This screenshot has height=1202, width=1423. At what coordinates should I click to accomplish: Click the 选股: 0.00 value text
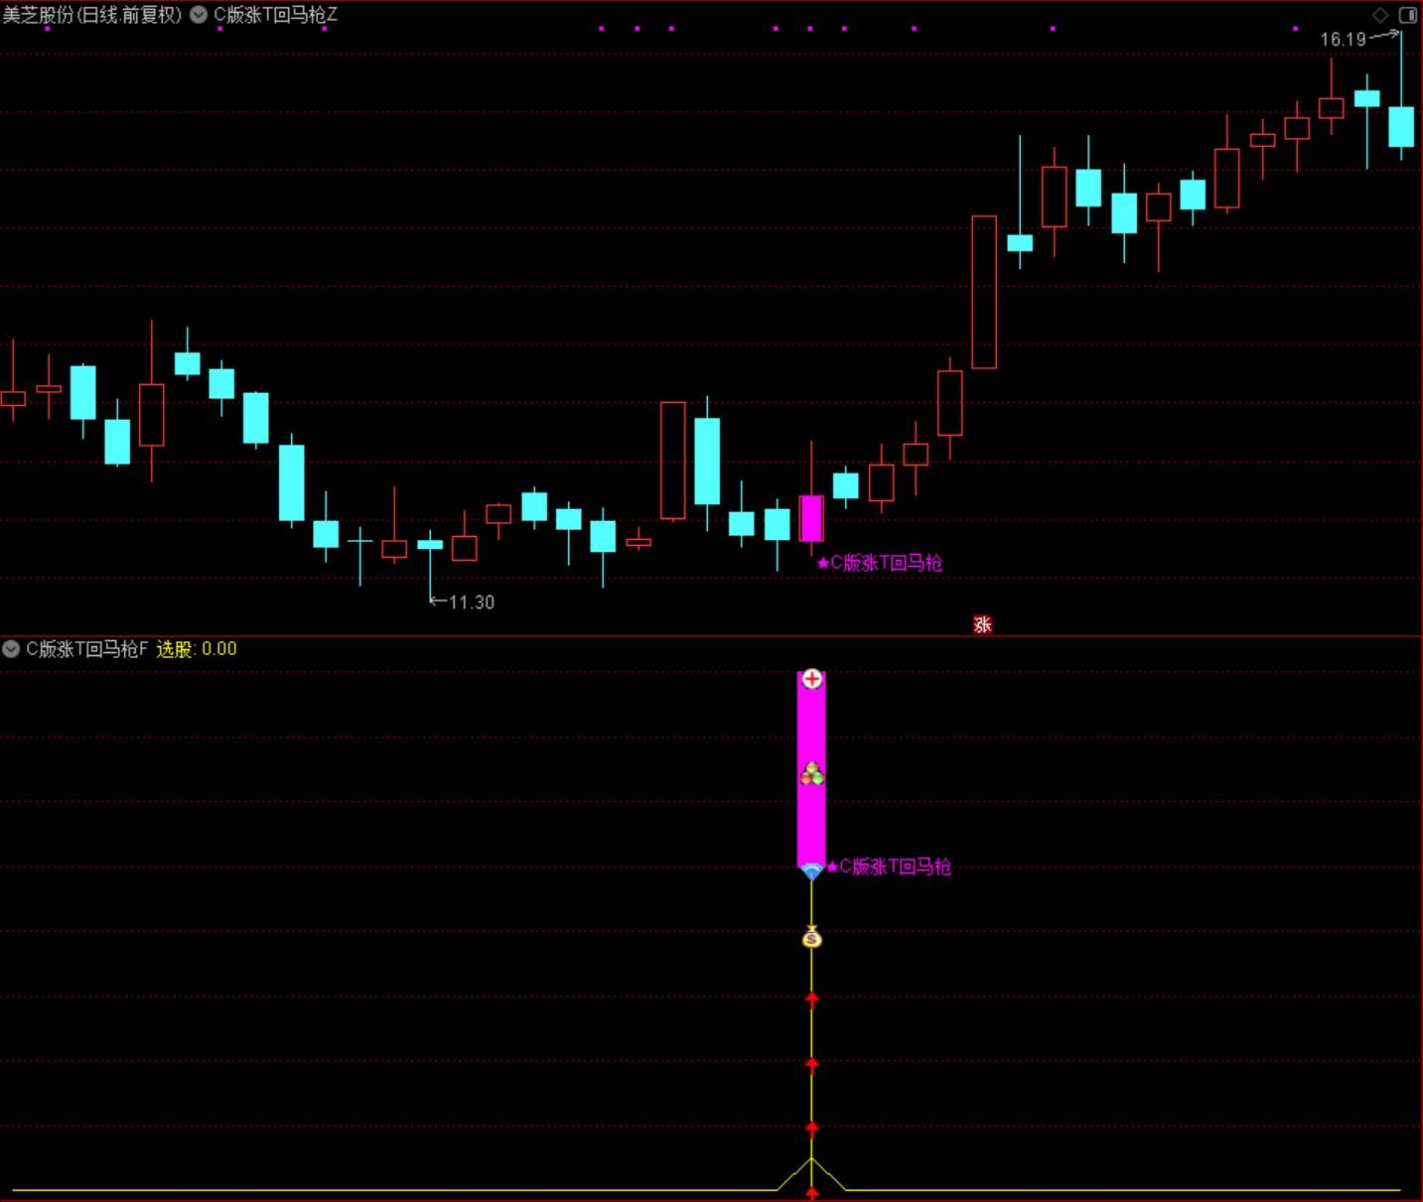(197, 649)
